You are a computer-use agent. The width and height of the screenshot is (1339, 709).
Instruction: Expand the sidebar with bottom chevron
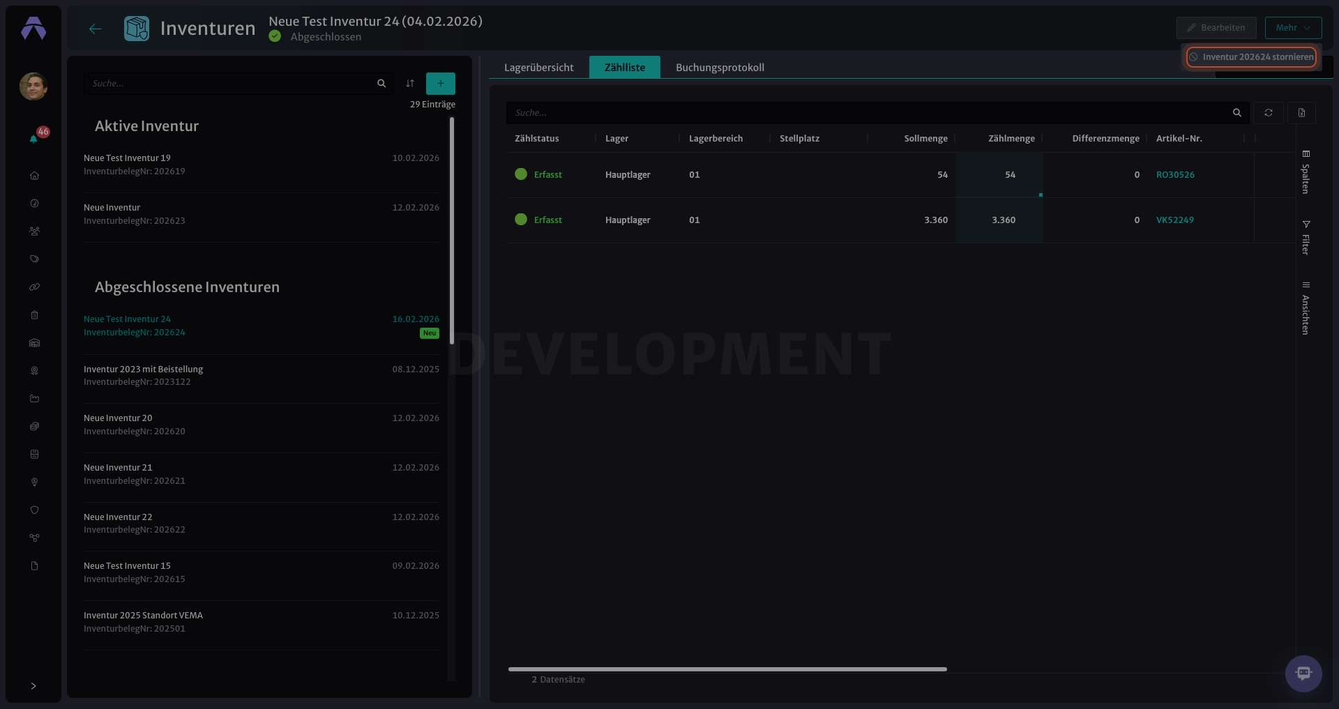[x=33, y=686]
